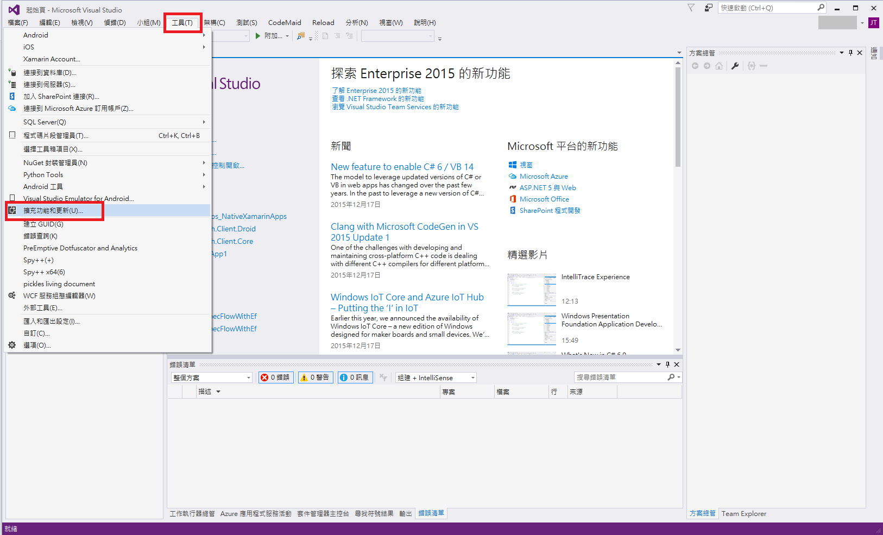Click the Windows logo beside 視窗 link
Image resolution: width=883 pixels, height=535 pixels.
point(512,165)
